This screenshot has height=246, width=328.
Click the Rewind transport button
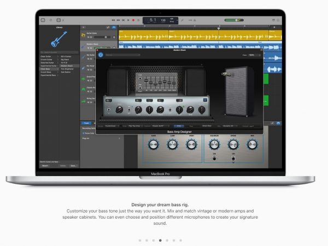113,20
